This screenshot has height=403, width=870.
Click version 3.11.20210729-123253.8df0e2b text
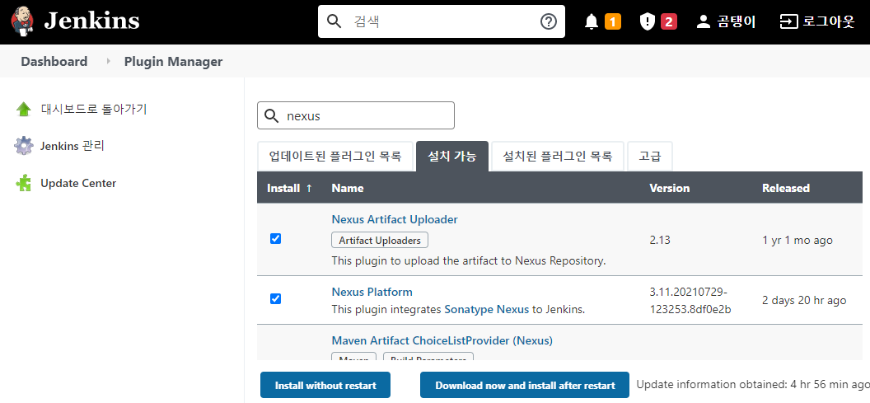click(x=690, y=301)
